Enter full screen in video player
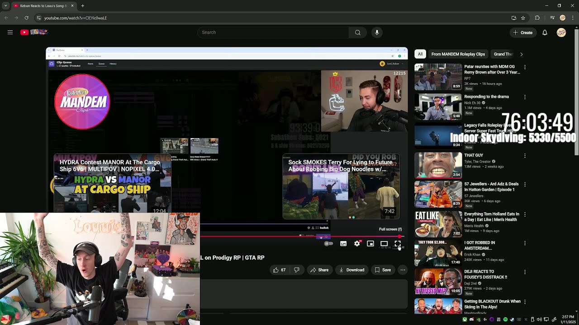The width and height of the screenshot is (579, 325). [x=398, y=244]
